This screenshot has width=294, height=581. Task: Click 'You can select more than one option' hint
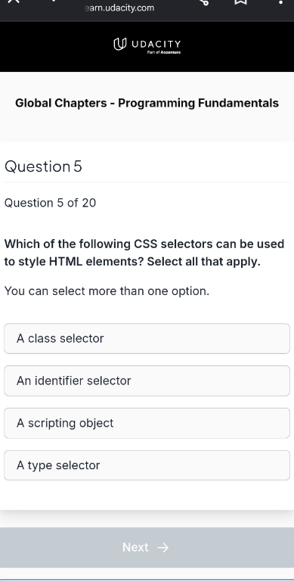pos(107,291)
